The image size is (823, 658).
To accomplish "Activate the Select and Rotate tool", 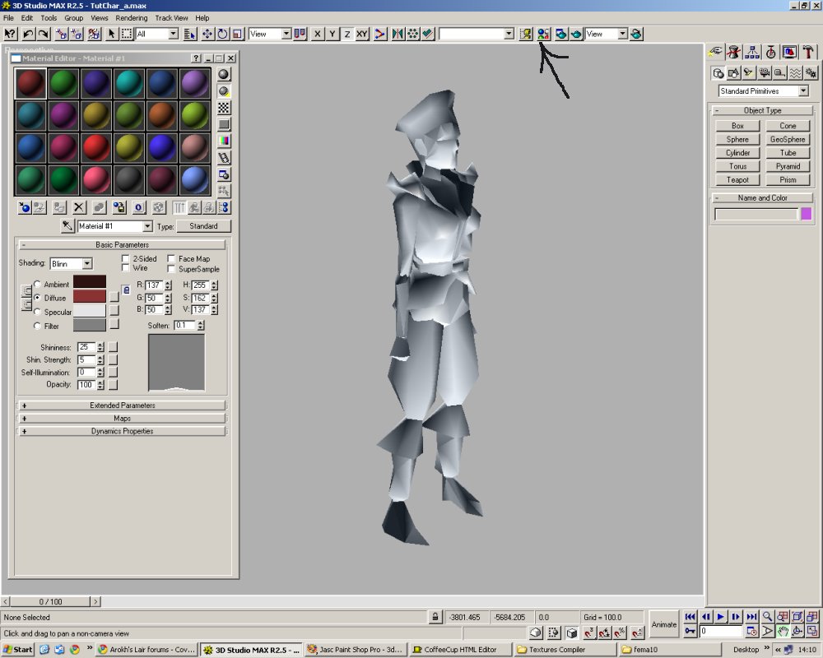I will point(222,34).
